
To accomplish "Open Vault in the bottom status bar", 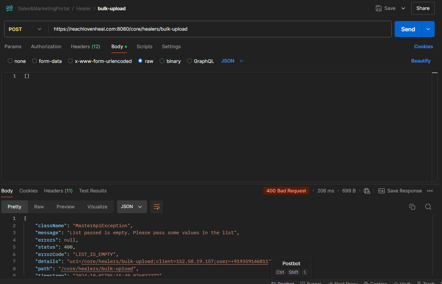I will point(402,283).
